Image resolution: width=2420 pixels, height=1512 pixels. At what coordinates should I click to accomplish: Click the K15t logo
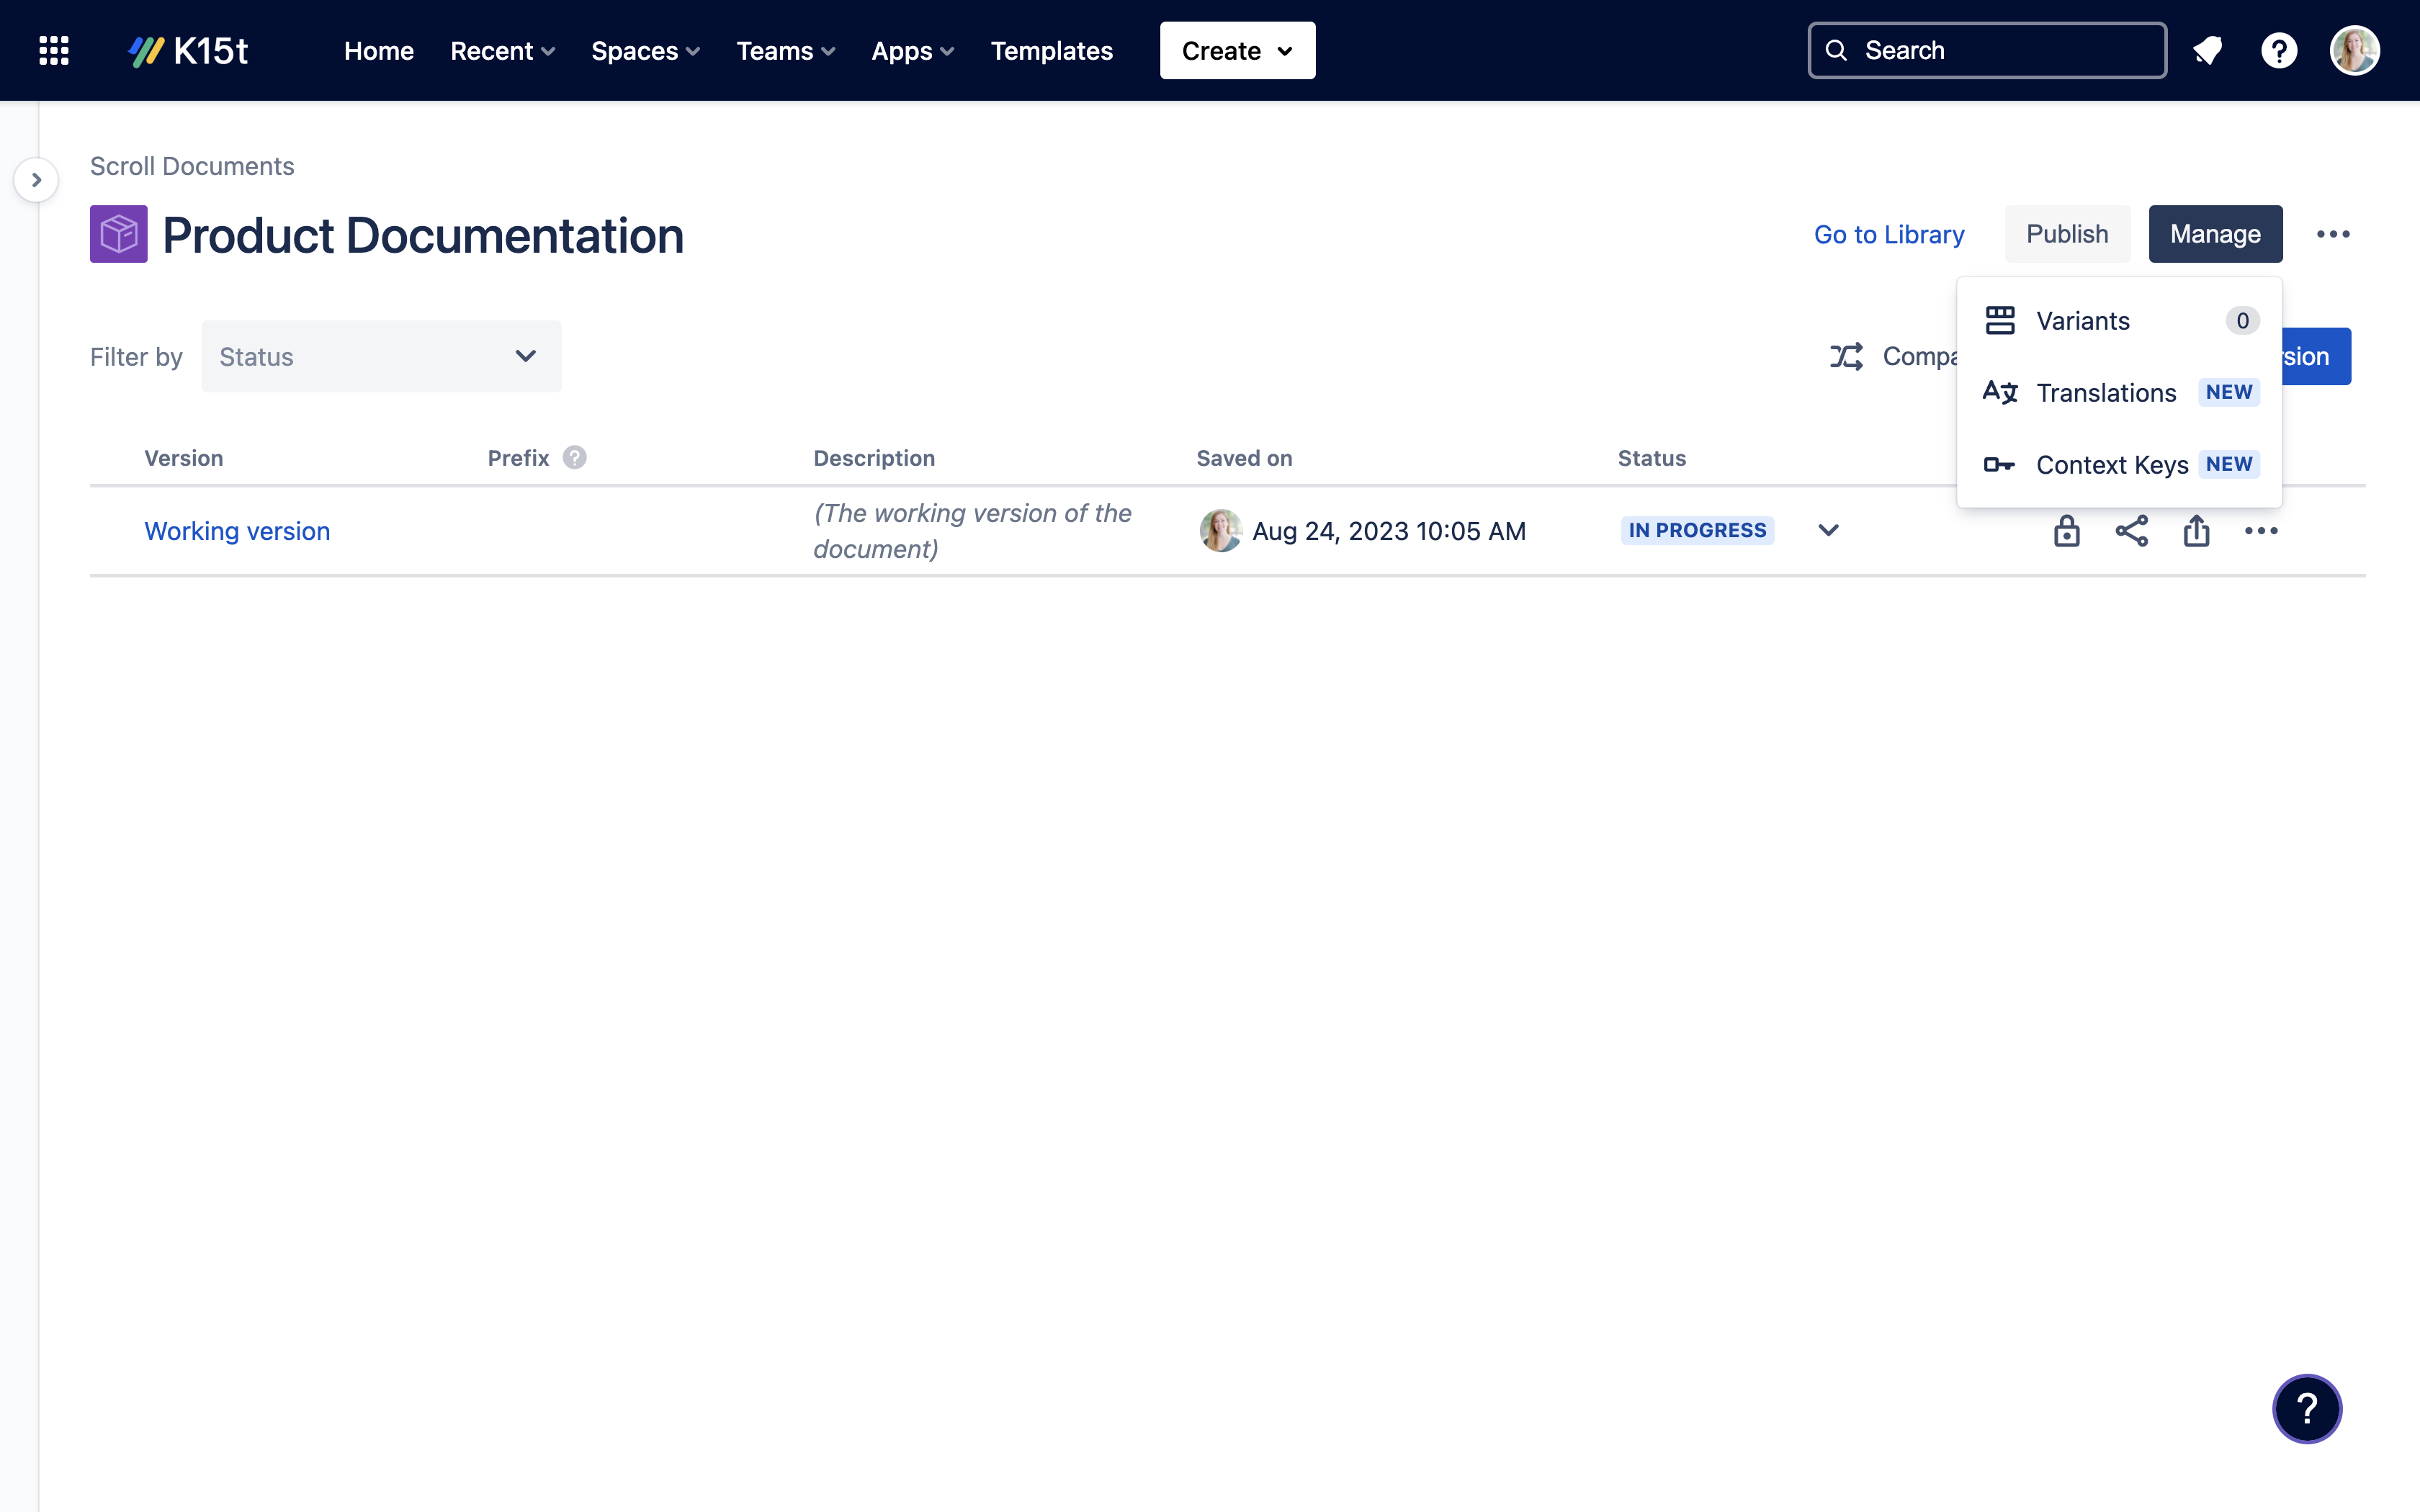click(189, 50)
